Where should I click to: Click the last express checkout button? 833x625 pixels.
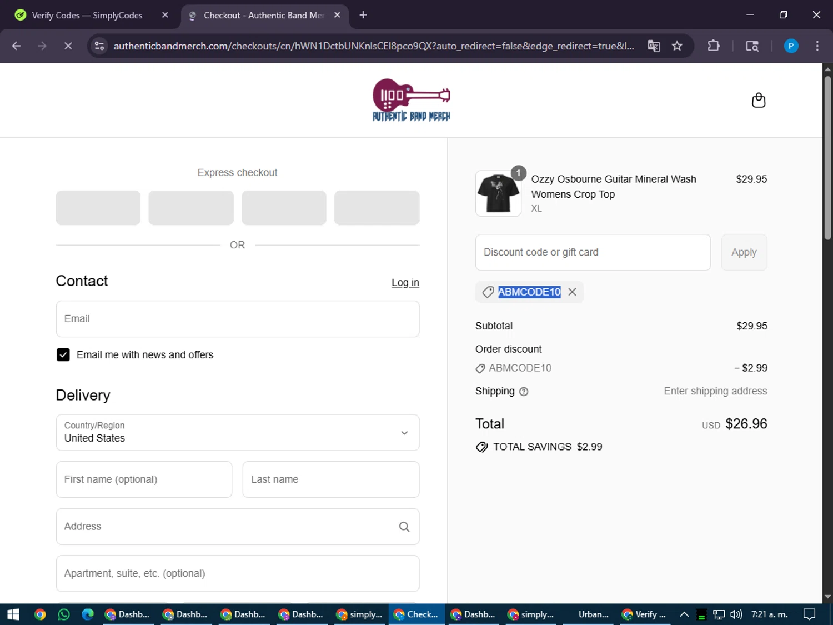377,208
